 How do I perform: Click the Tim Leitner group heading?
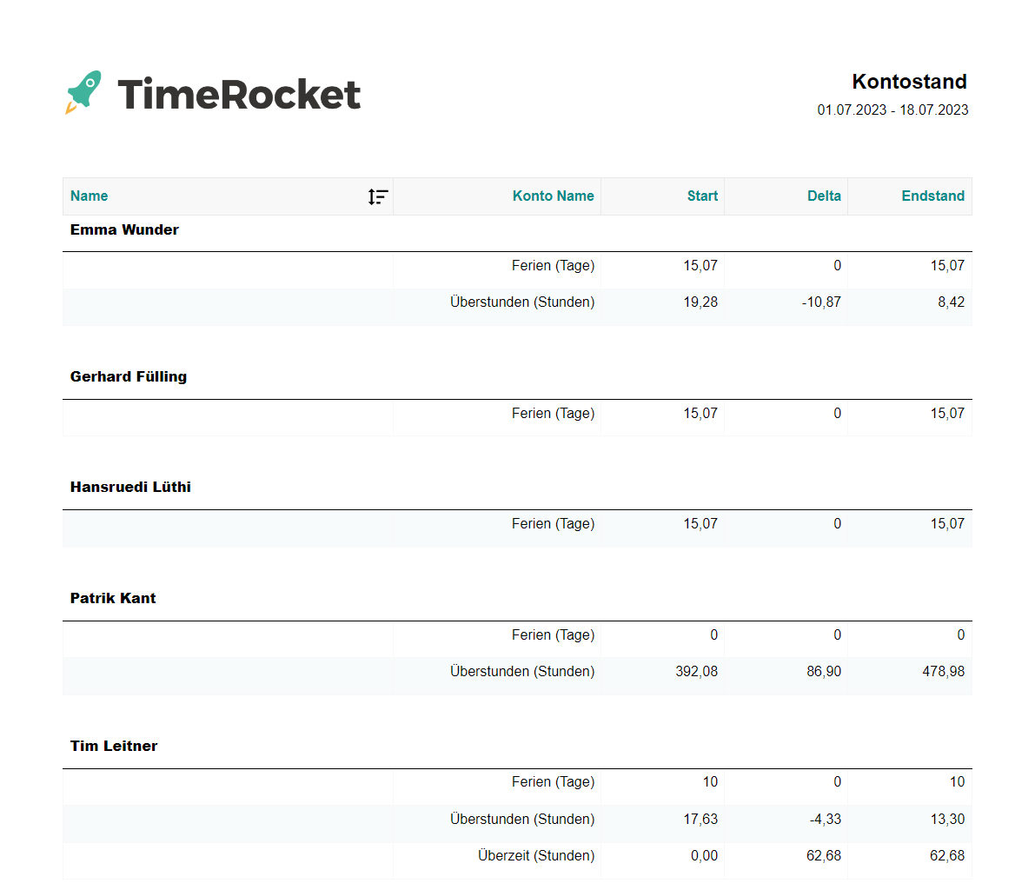click(x=114, y=747)
